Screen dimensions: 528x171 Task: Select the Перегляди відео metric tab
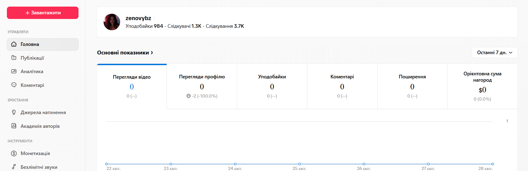point(132,87)
